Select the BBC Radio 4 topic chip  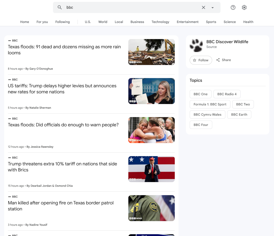[227, 94]
